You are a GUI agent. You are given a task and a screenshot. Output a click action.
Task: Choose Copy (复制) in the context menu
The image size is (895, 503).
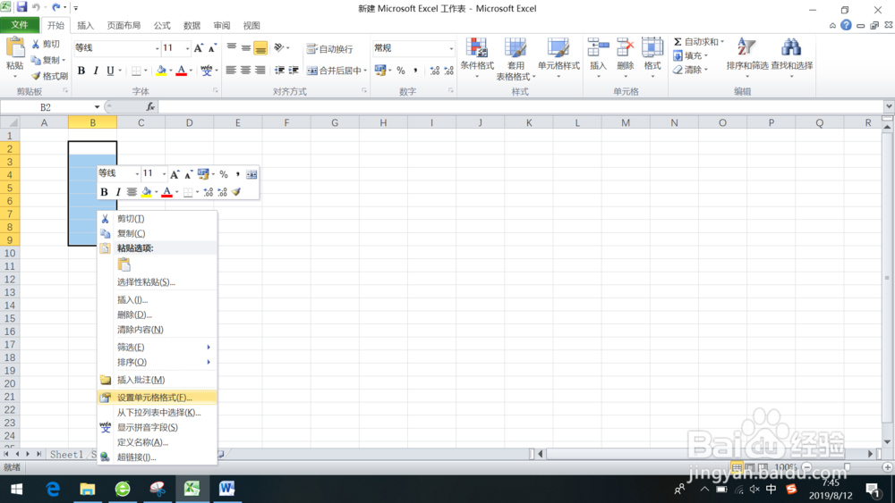(157, 233)
